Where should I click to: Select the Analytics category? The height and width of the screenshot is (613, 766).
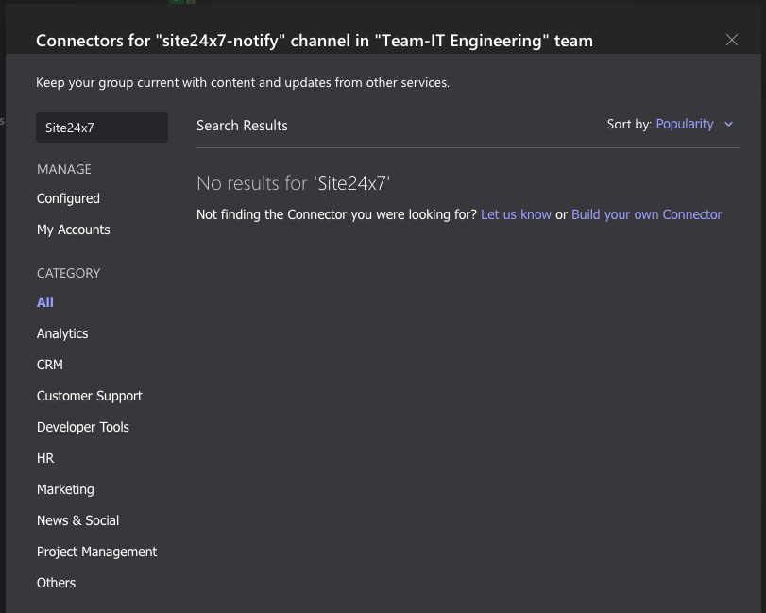tap(62, 333)
